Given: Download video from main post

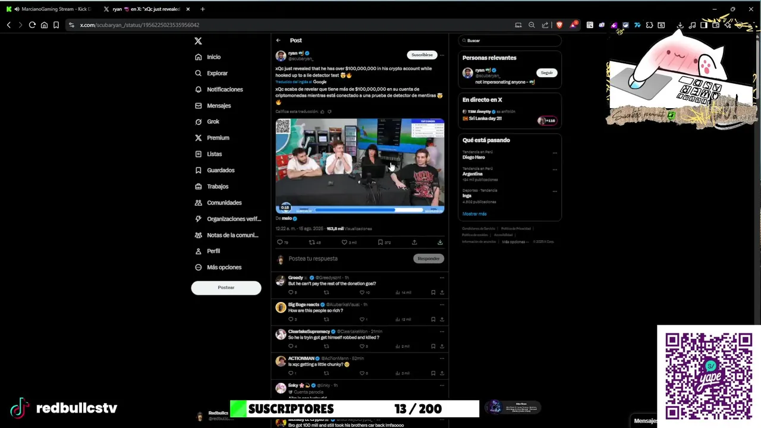Looking at the screenshot, I should (440, 243).
